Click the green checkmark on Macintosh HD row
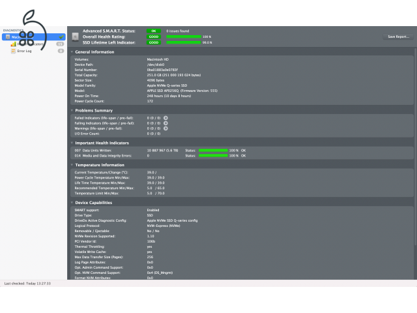This screenshot has height=313, width=417. point(61,37)
